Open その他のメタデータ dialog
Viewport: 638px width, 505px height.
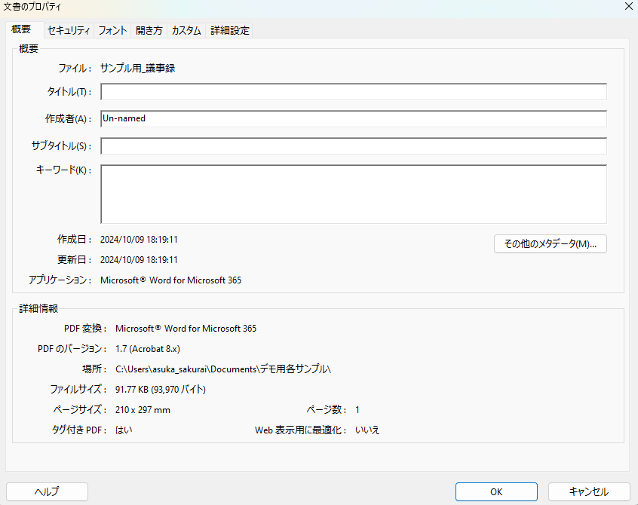click(550, 244)
